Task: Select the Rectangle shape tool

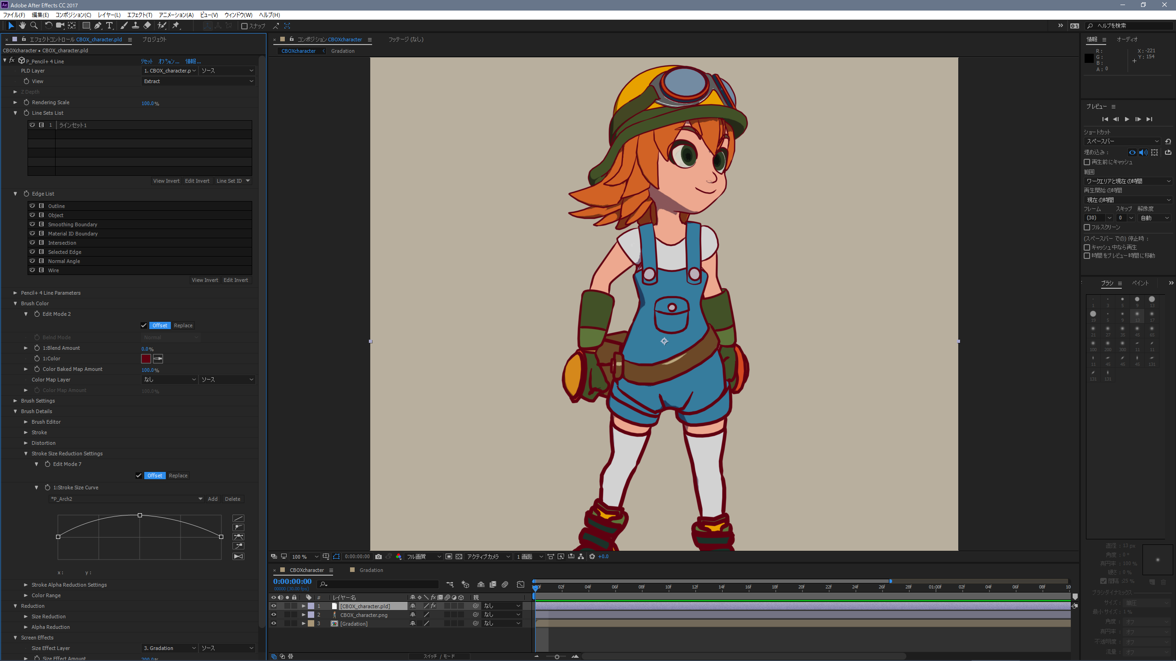Action: (x=86, y=26)
